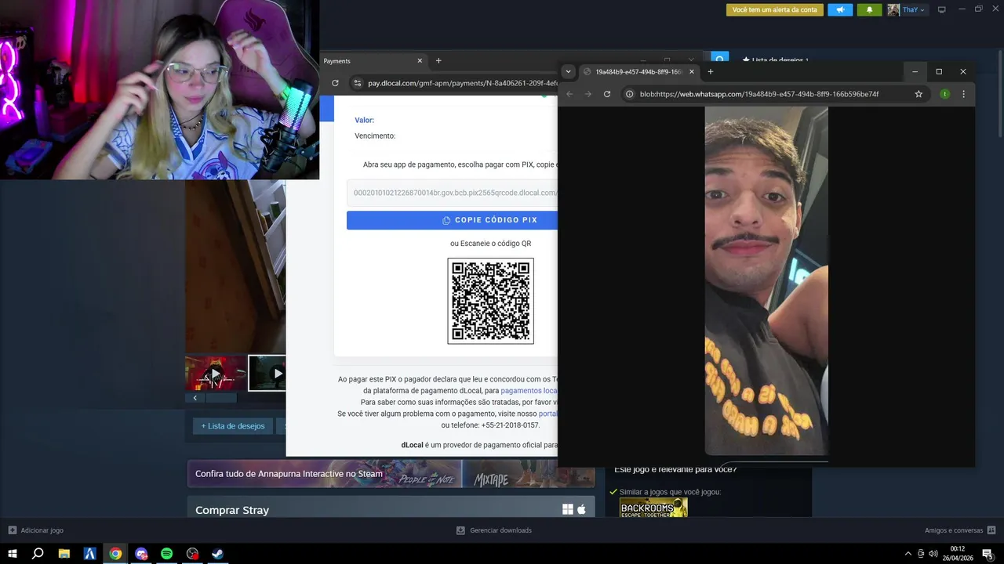Open the Steam announcements megaphone icon

point(840,9)
